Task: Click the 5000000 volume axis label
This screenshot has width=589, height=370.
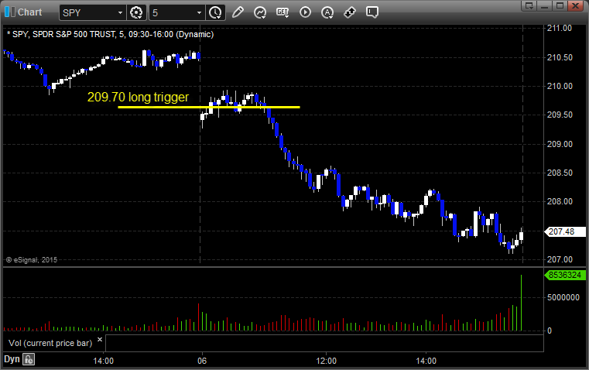Action: point(563,297)
